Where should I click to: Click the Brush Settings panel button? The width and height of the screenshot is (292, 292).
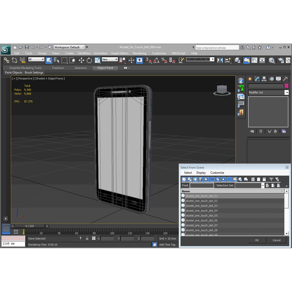coord(34,73)
